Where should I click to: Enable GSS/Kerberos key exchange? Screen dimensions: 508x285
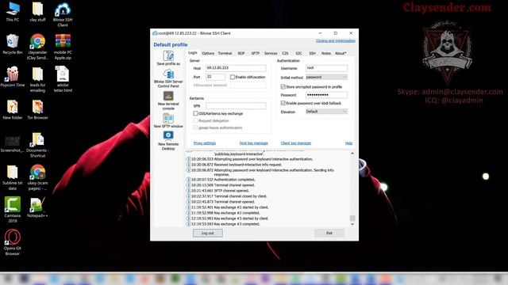click(195, 113)
